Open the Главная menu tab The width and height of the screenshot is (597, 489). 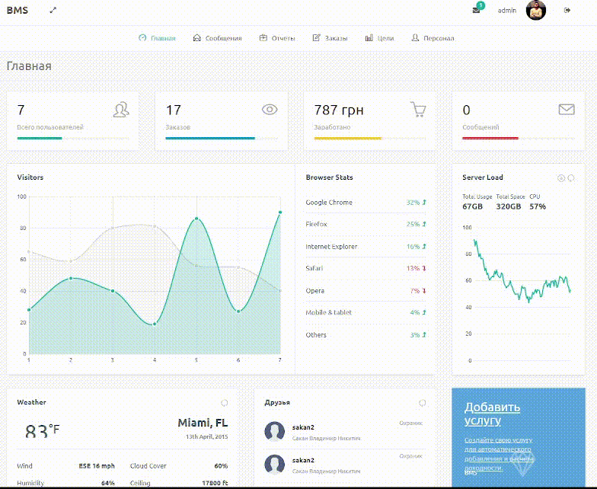(157, 38)
